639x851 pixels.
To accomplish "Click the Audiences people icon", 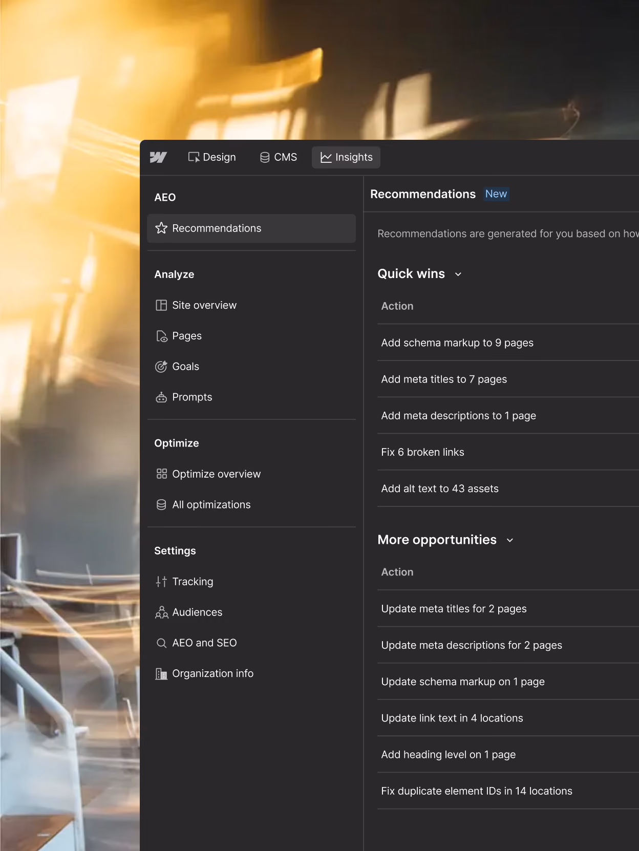I will pyautogui.click(x=162, y=612).
